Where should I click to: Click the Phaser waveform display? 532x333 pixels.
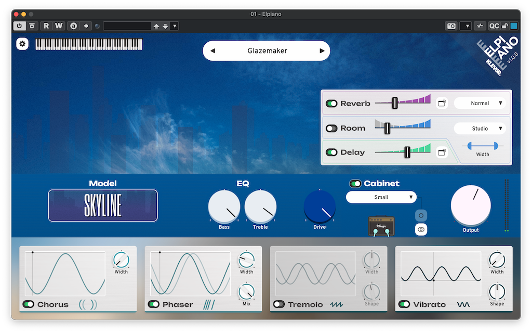tap(190, 274)
